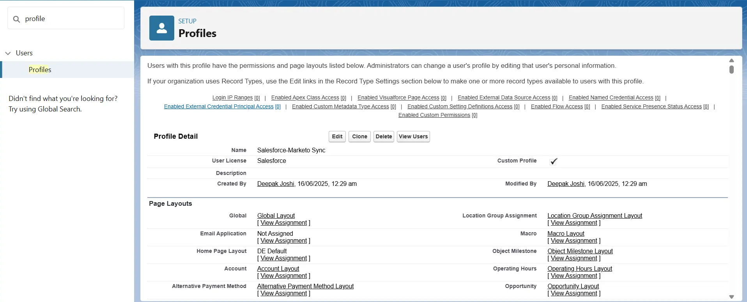Click the search magnifier icon in Quick Find
Image resolution: width=747 pixels, height=302 pixels.
pyautogui.click(x=16, y=19)
